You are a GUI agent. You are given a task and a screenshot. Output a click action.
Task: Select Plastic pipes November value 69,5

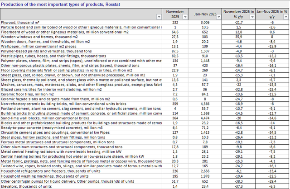(175, 56)
